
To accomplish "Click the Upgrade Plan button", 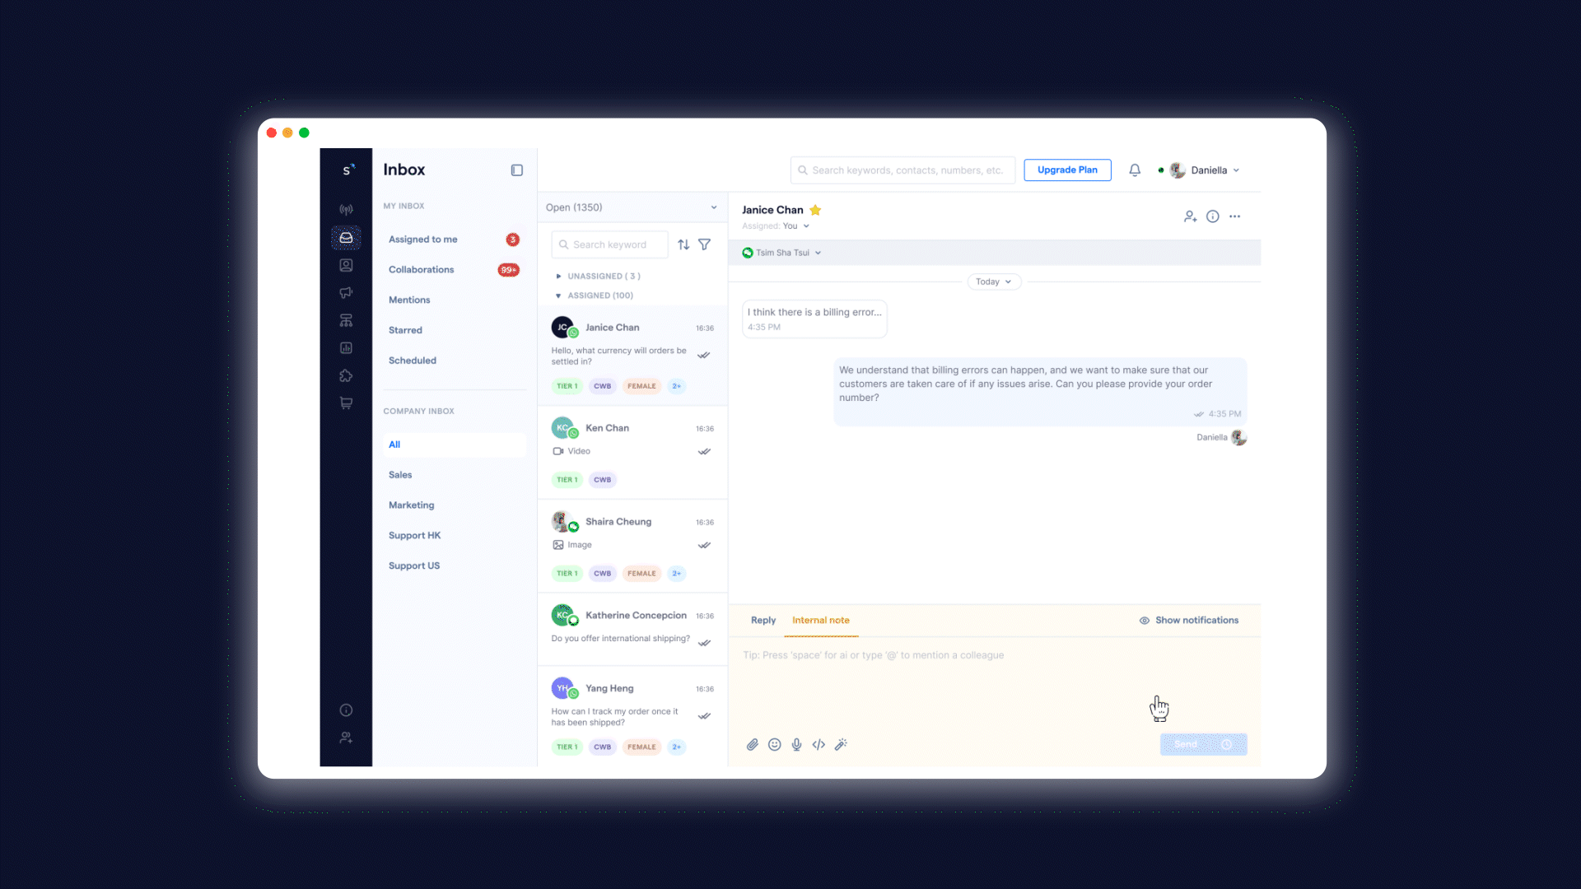I will click(x=1066, y=170).
